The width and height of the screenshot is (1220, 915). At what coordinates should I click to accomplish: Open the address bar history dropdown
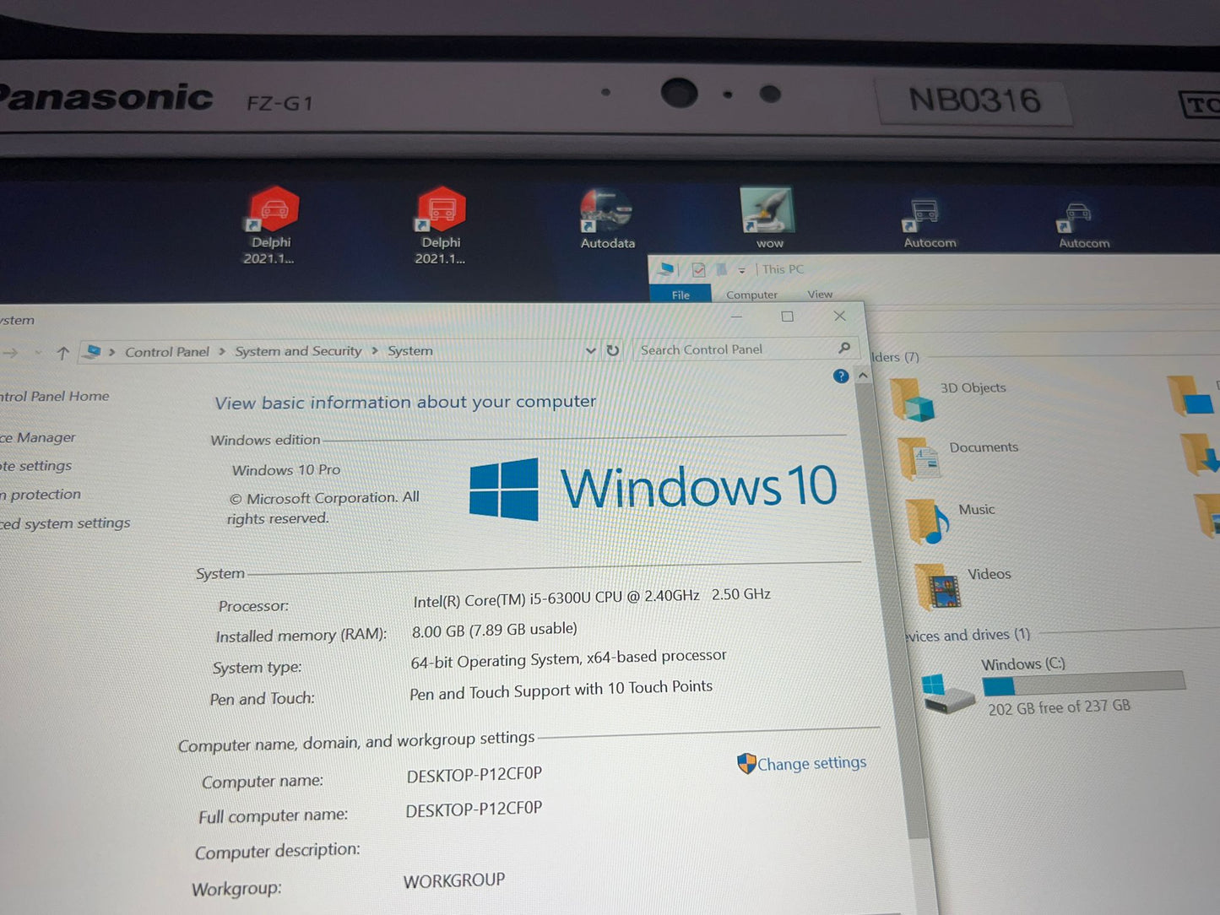click(590, 350)
